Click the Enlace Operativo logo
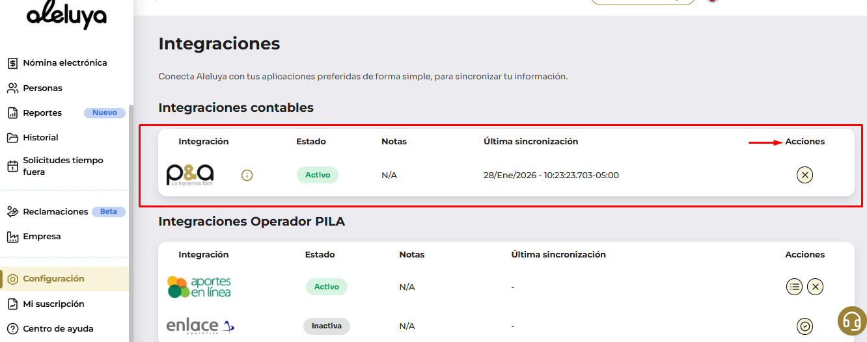The height and width of the screenshot is (342, 867). click(200, 326)
